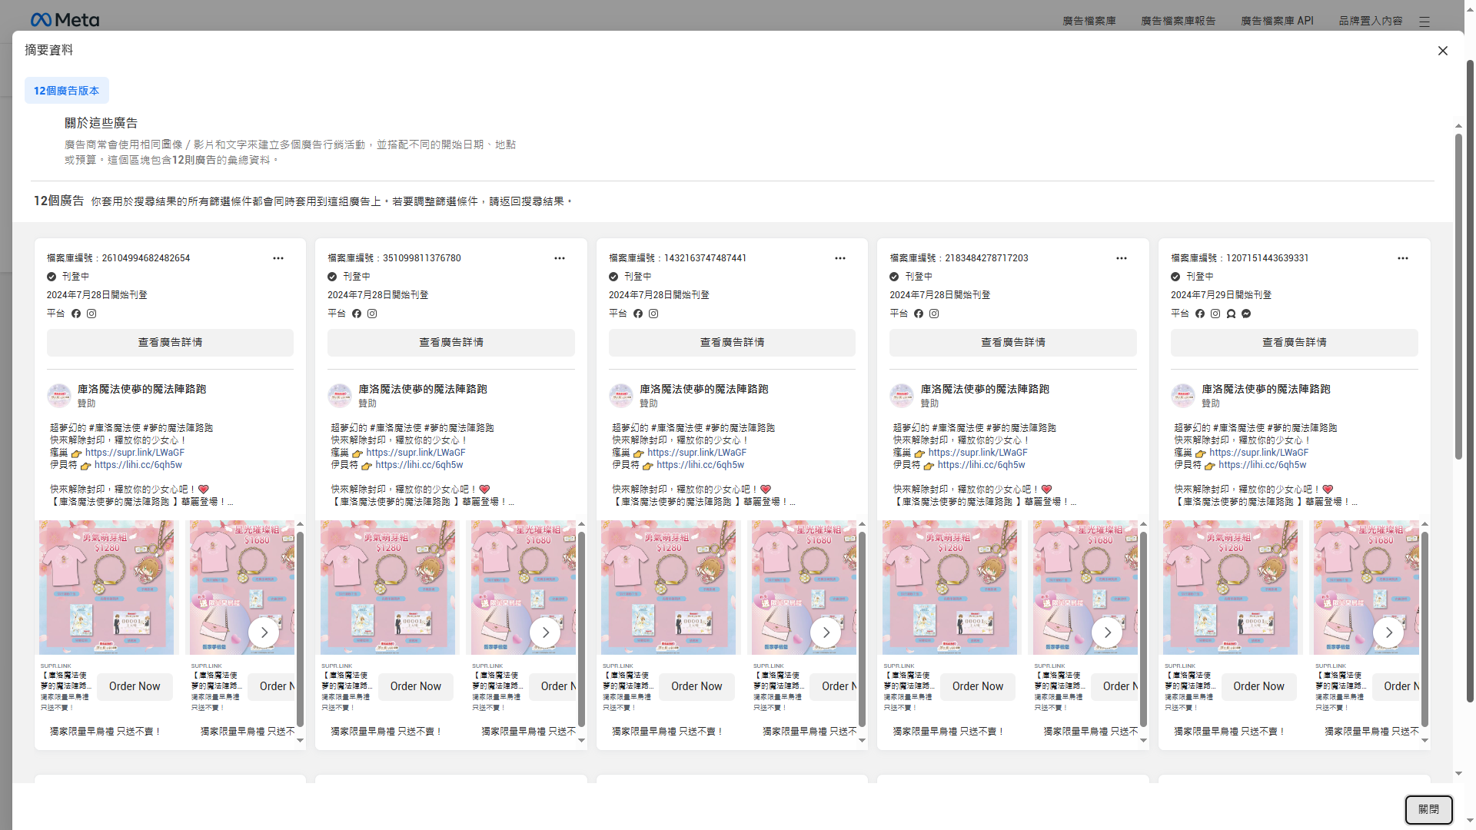1476x830 pixels.
Task: Click Instagram platform icon on ad 1432163747487441
Action: click(x=653, y=314)
